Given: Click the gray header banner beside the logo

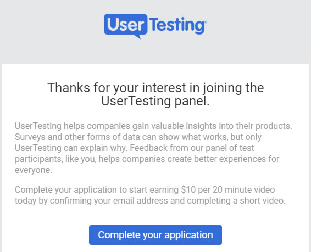Looking at the screenshot, I should (258, 32).
